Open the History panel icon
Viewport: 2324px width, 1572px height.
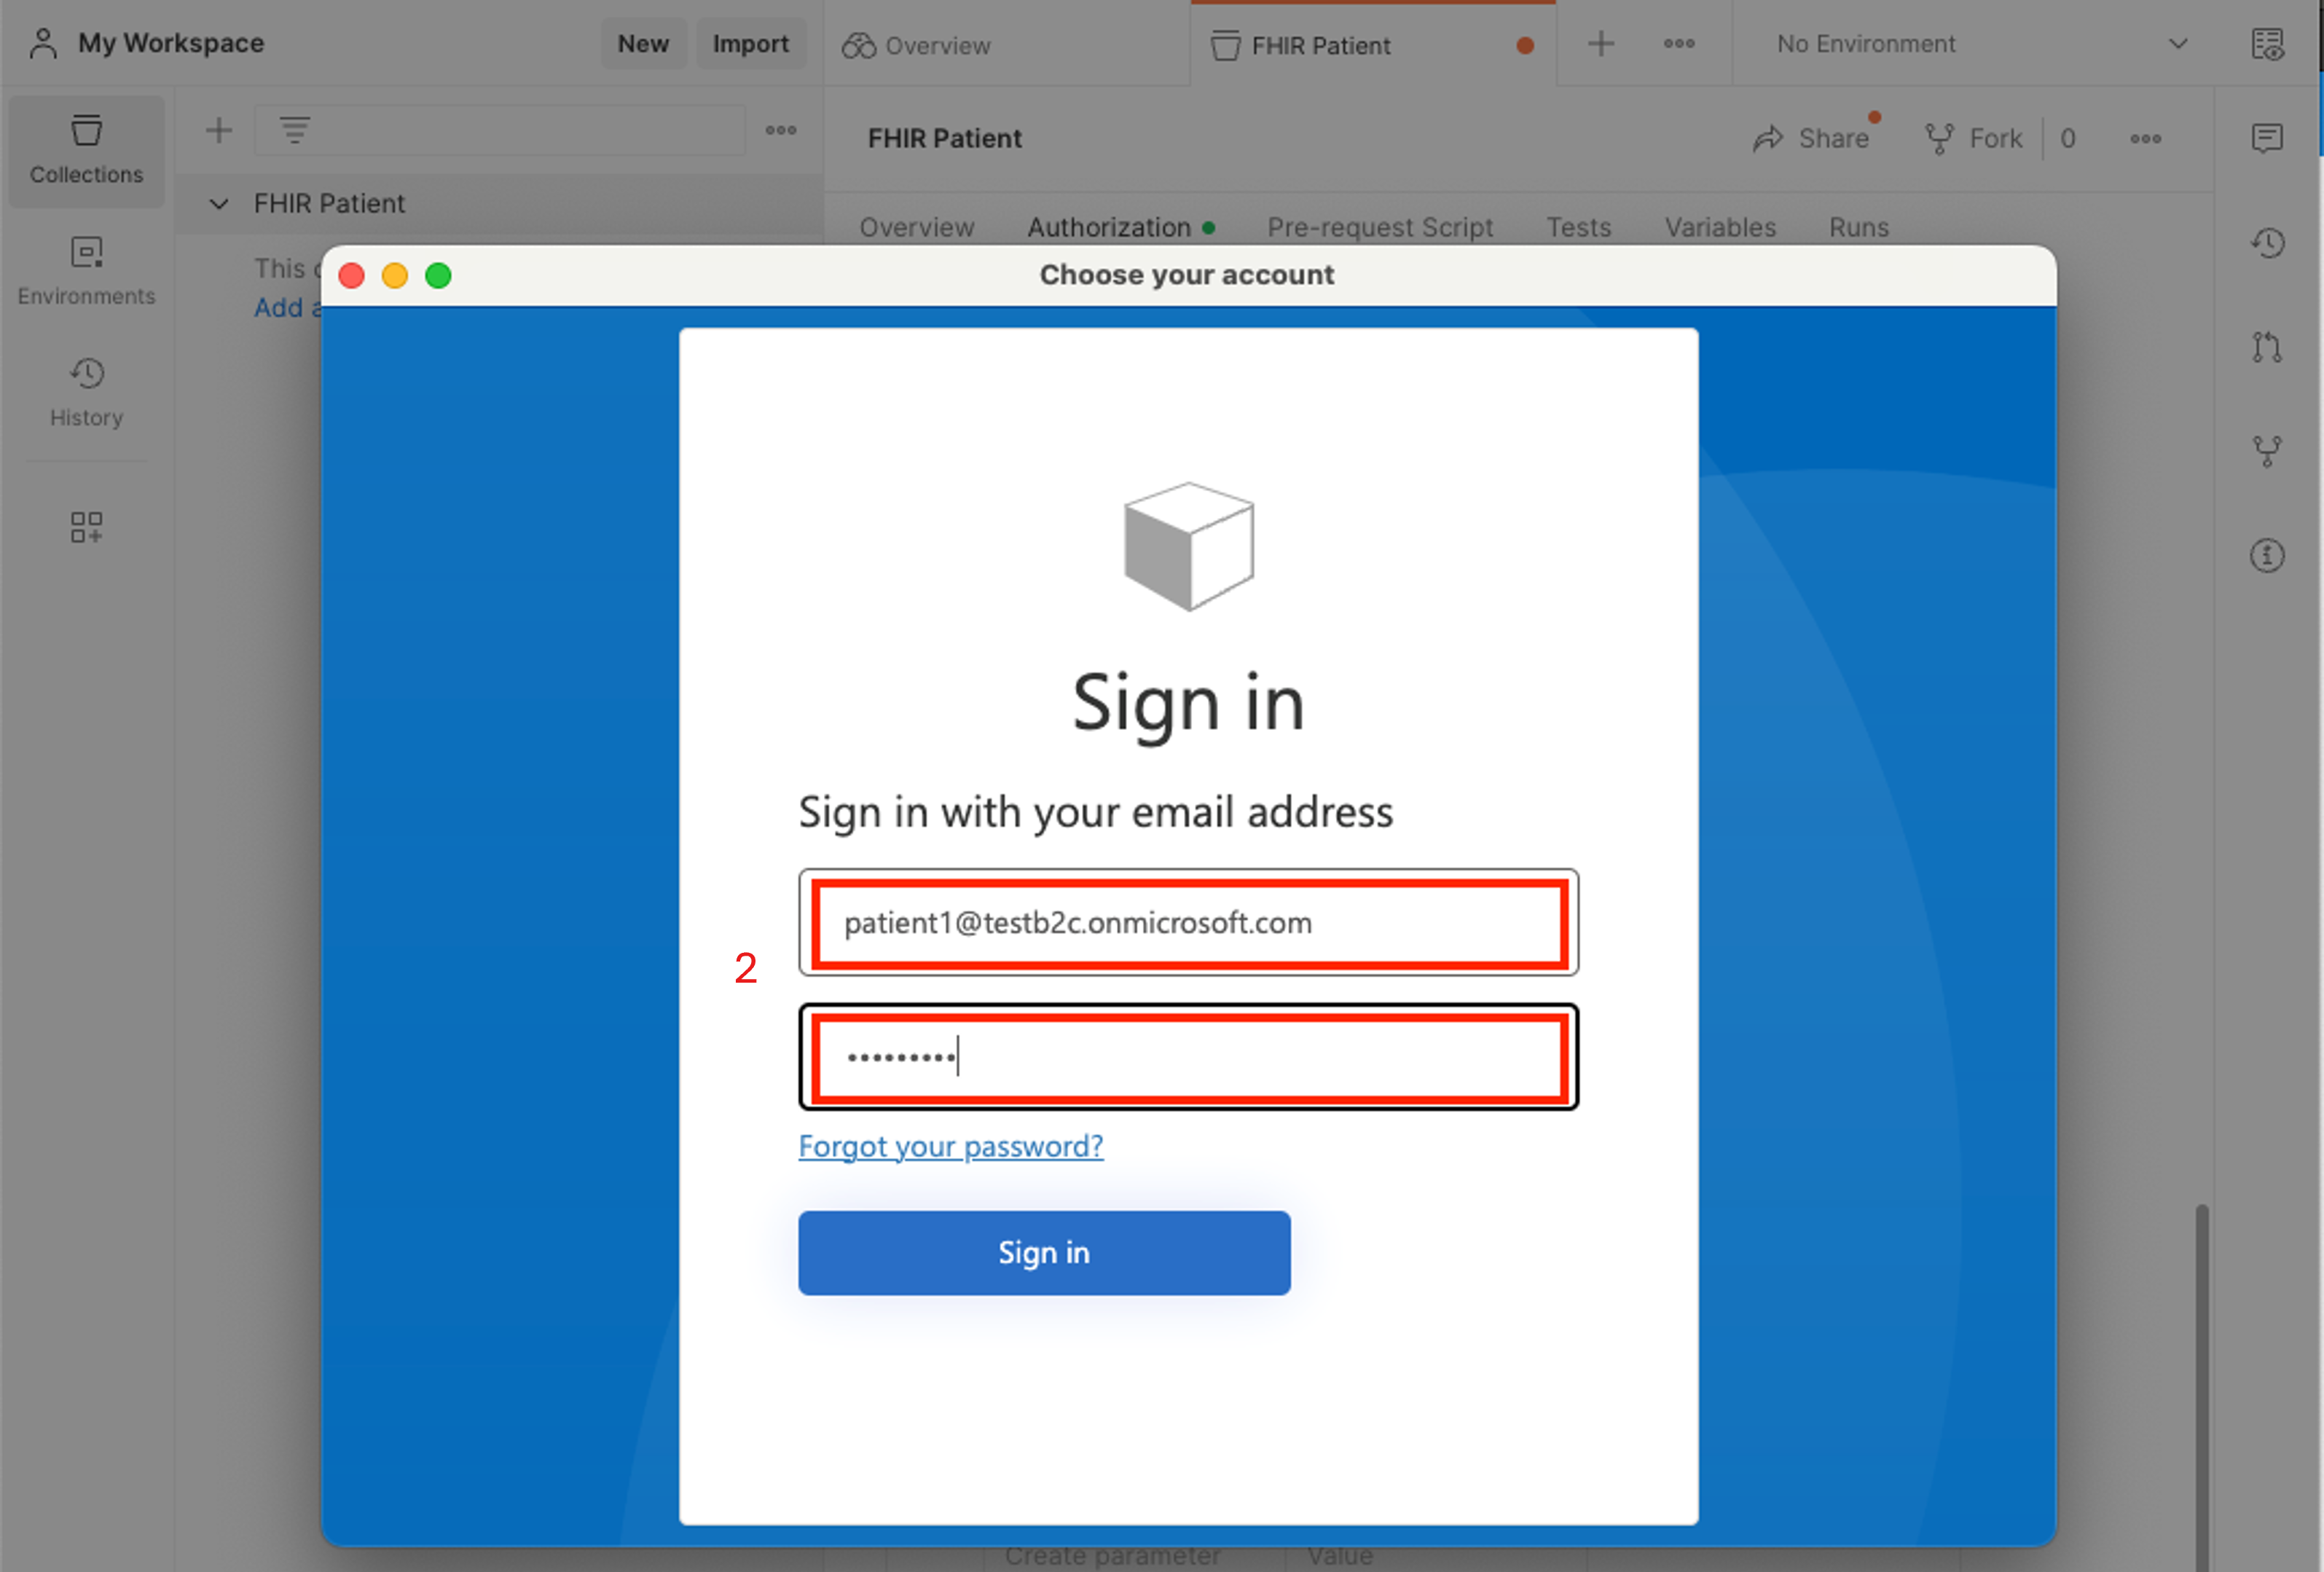(x=86, y=390)
